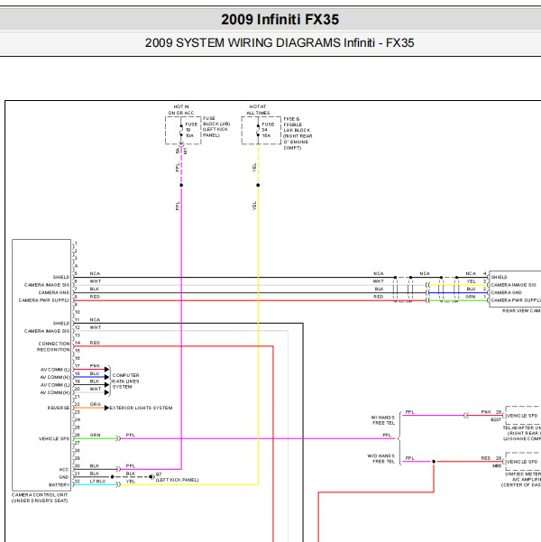This screenshot has width=541, height=542.
Task: Click the "VEHICLE SPD" label at pin 26
Action: 54,438
